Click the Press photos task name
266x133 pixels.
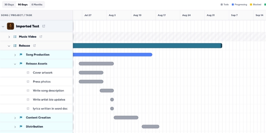[42, 82]
